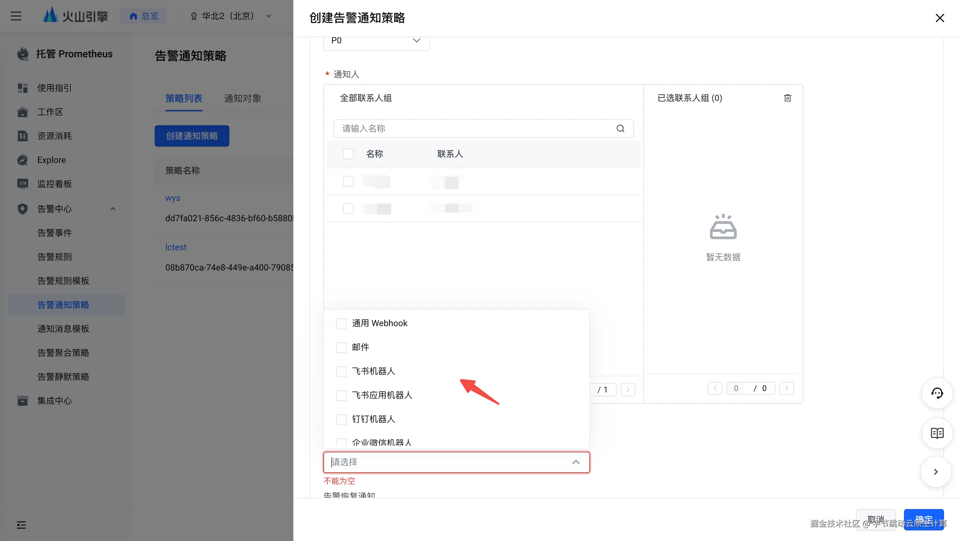Click the 监控看板 sidebar icon
This screenshot has width=960, height=541.
22,184
